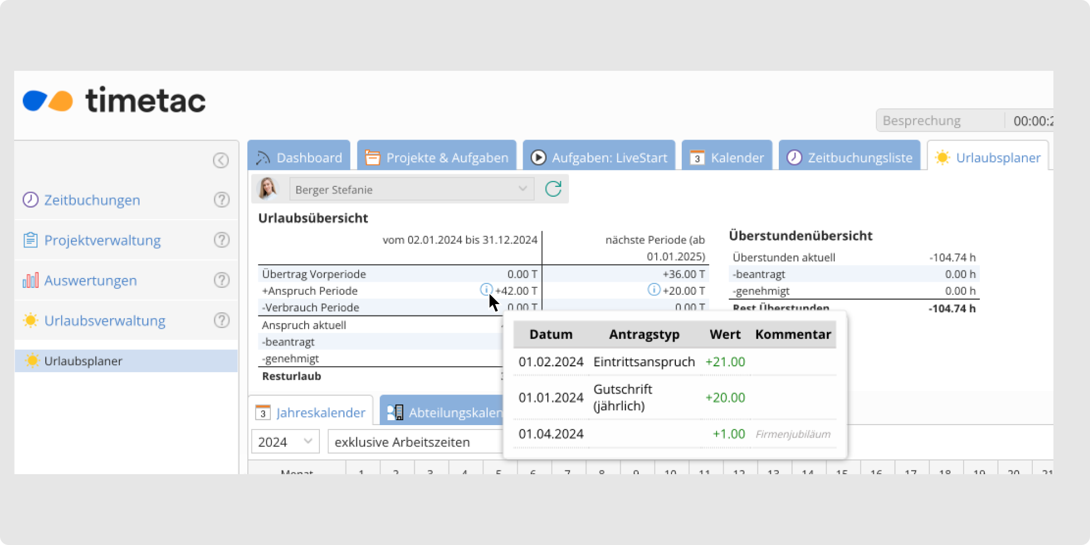Open help for Auswertungen

[x=221, y=280]
